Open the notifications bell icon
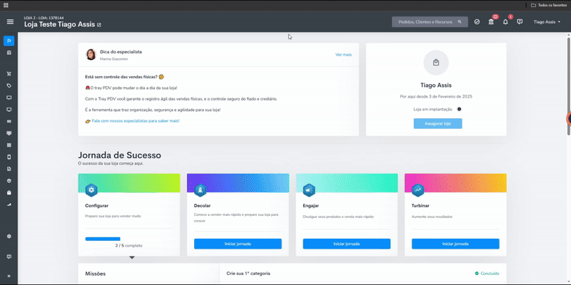571x285 pixels. (505, 22)
